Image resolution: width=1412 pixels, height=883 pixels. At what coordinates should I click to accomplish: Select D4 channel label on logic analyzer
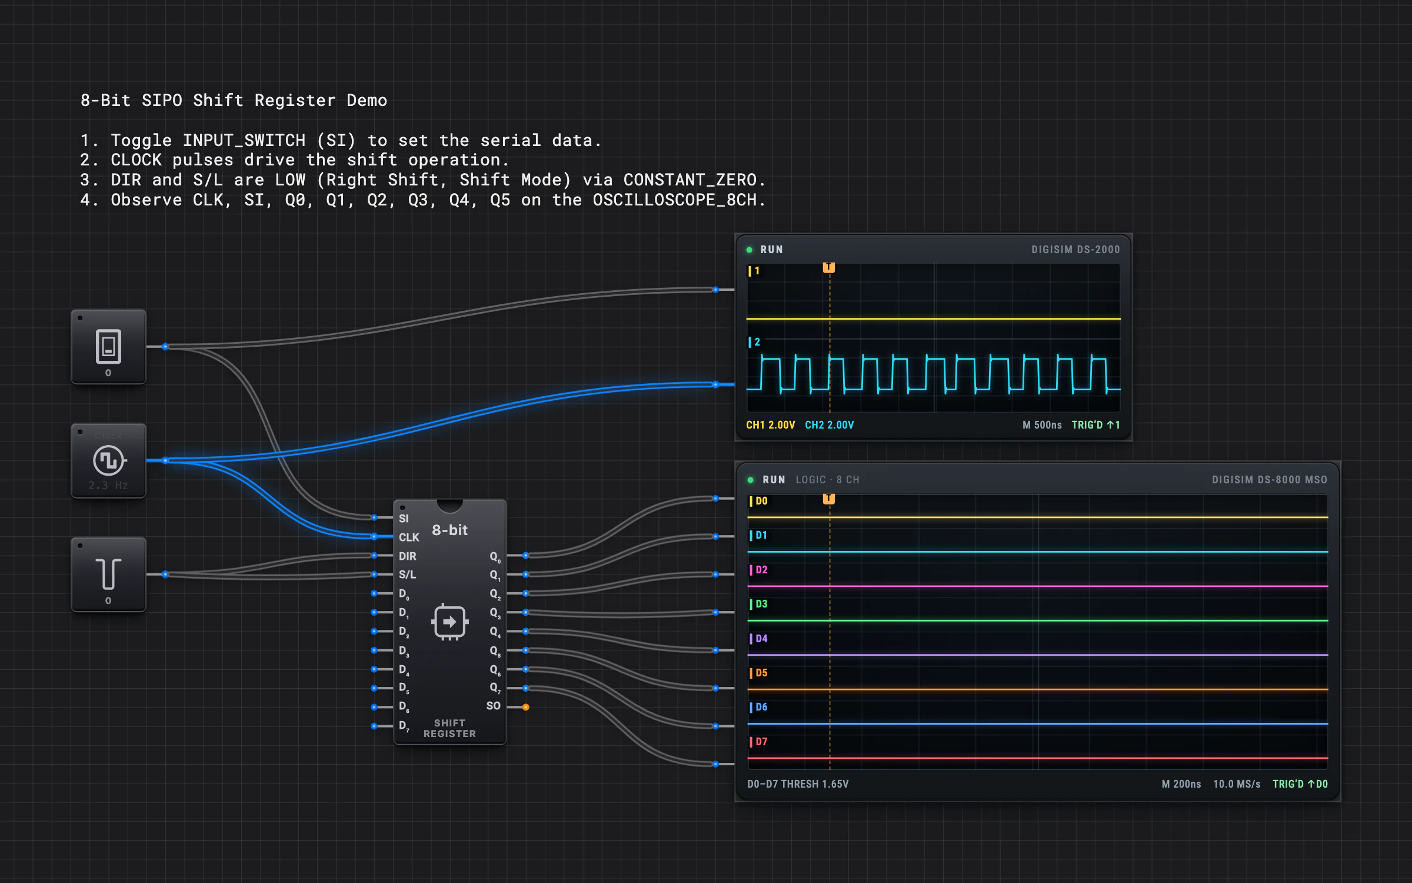point(758,639)
